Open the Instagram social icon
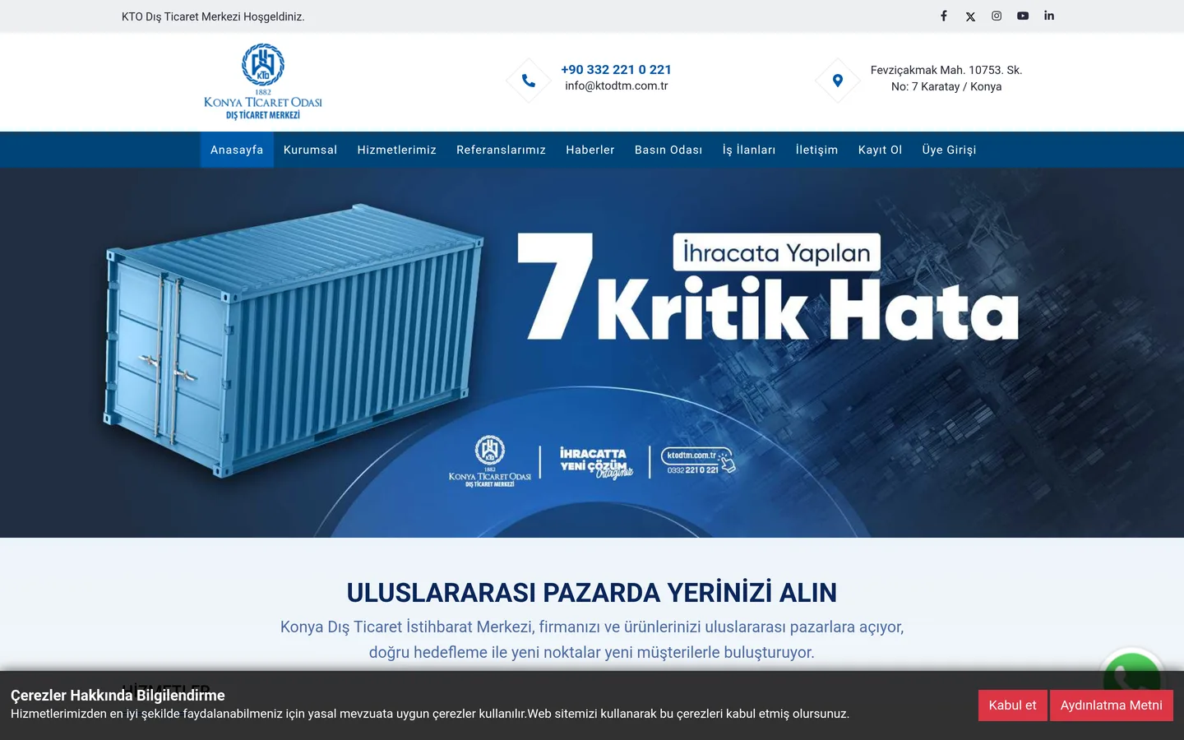This screenshot has height=740, width=1184. (997, 16)
